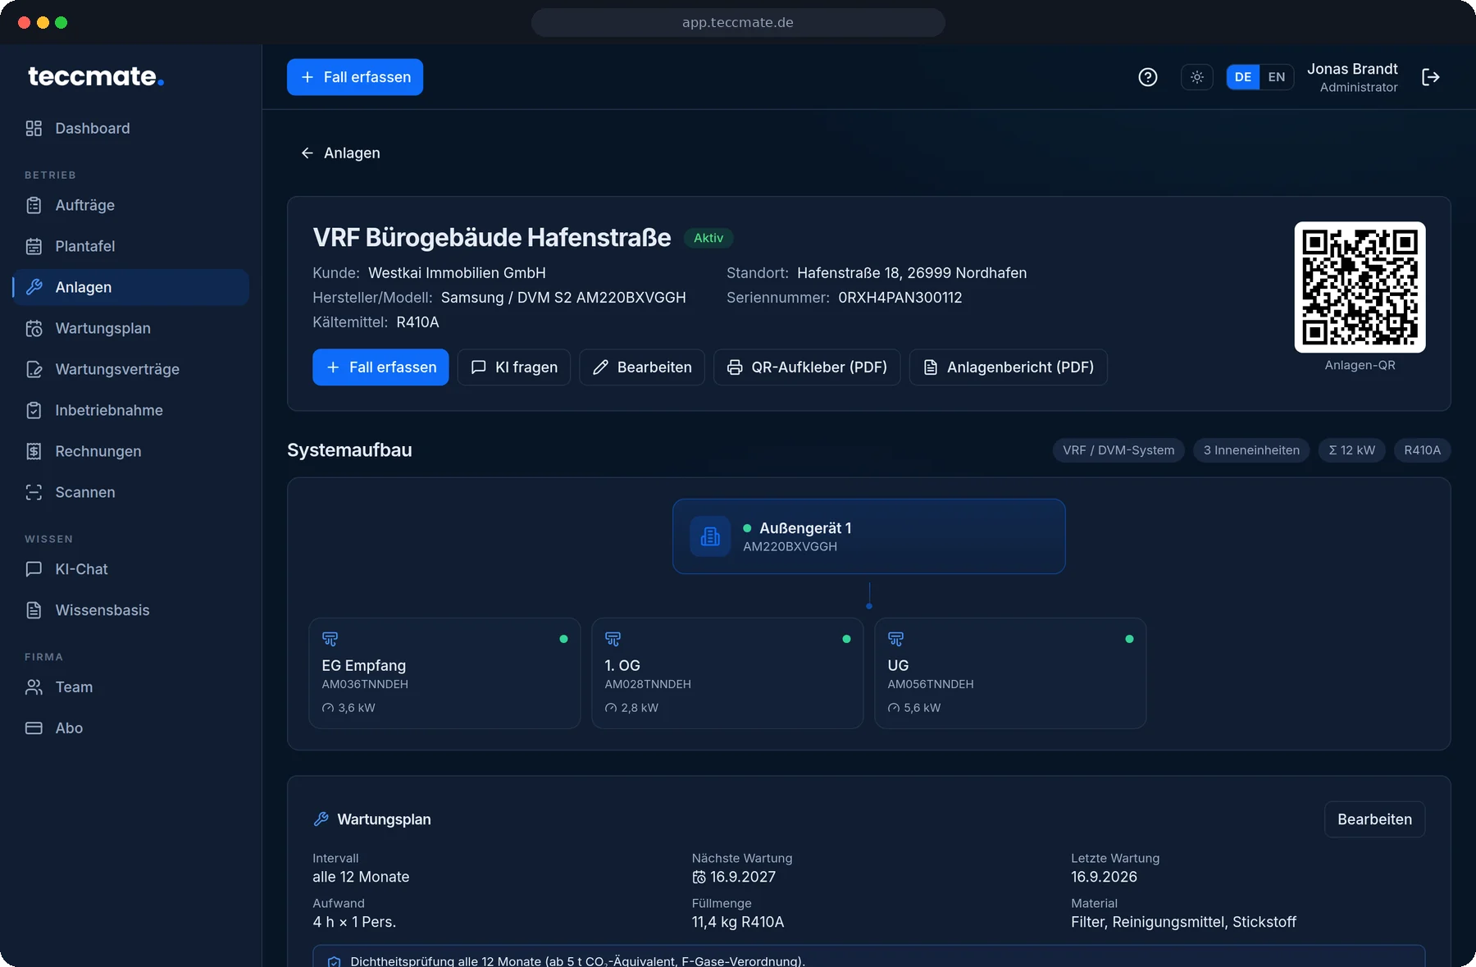
Task: Open the EG Empfang indoor unit card
Action: (x=444, y=673)
